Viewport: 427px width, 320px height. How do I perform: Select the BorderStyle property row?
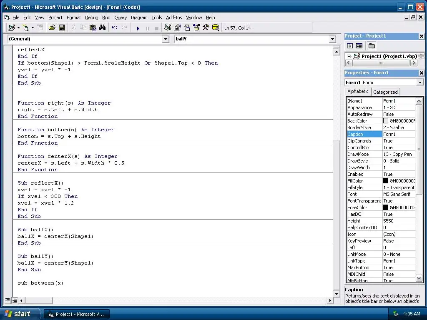(x=381, y=127)
